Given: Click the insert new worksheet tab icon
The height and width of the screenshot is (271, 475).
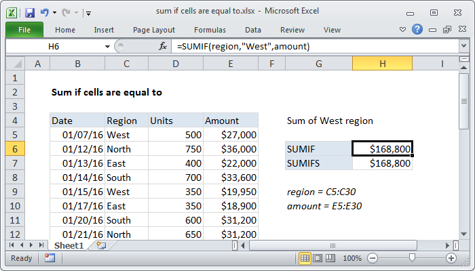Looking at the screenshot, I should (101, 245).
